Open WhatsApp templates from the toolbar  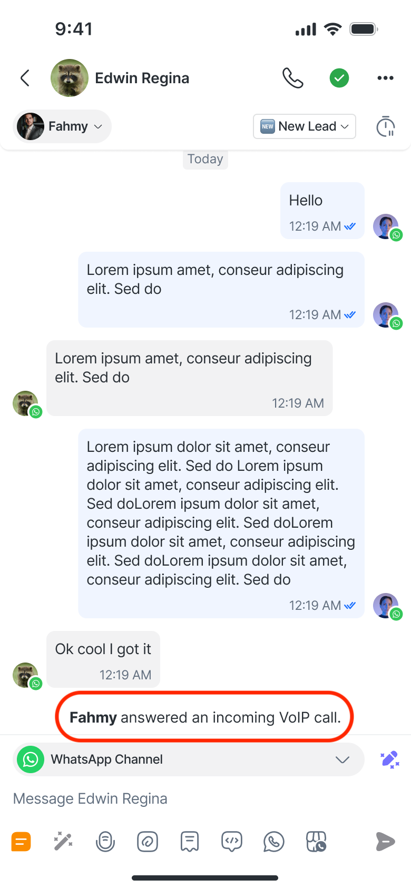(x=274, y=842)
